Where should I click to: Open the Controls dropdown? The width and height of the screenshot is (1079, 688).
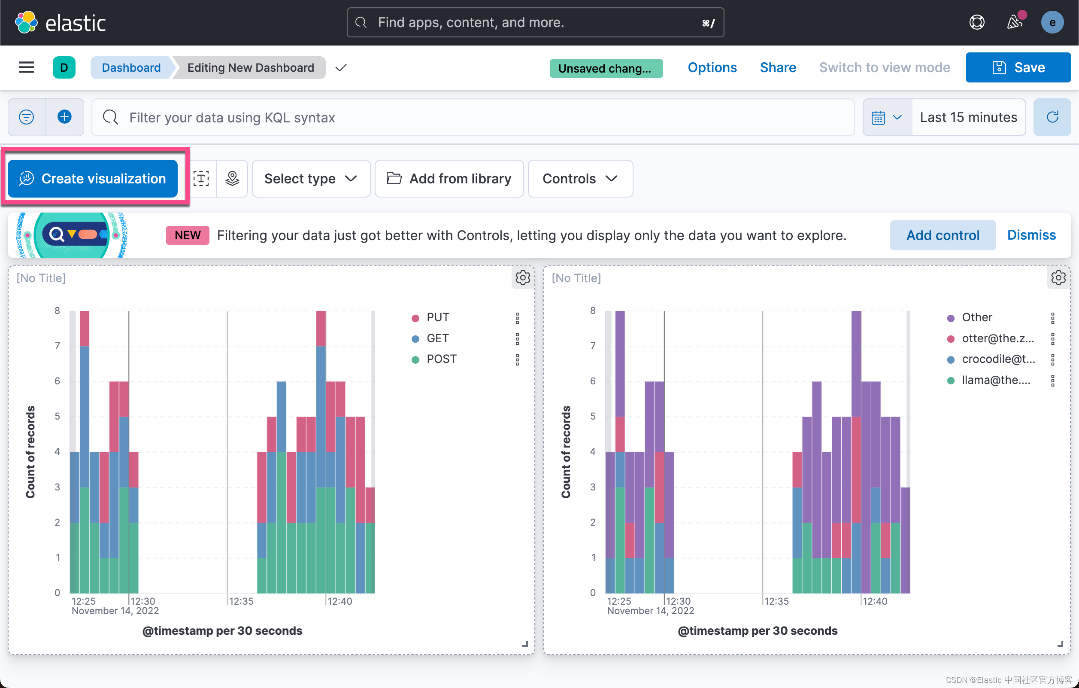click(x=580, y=179)
